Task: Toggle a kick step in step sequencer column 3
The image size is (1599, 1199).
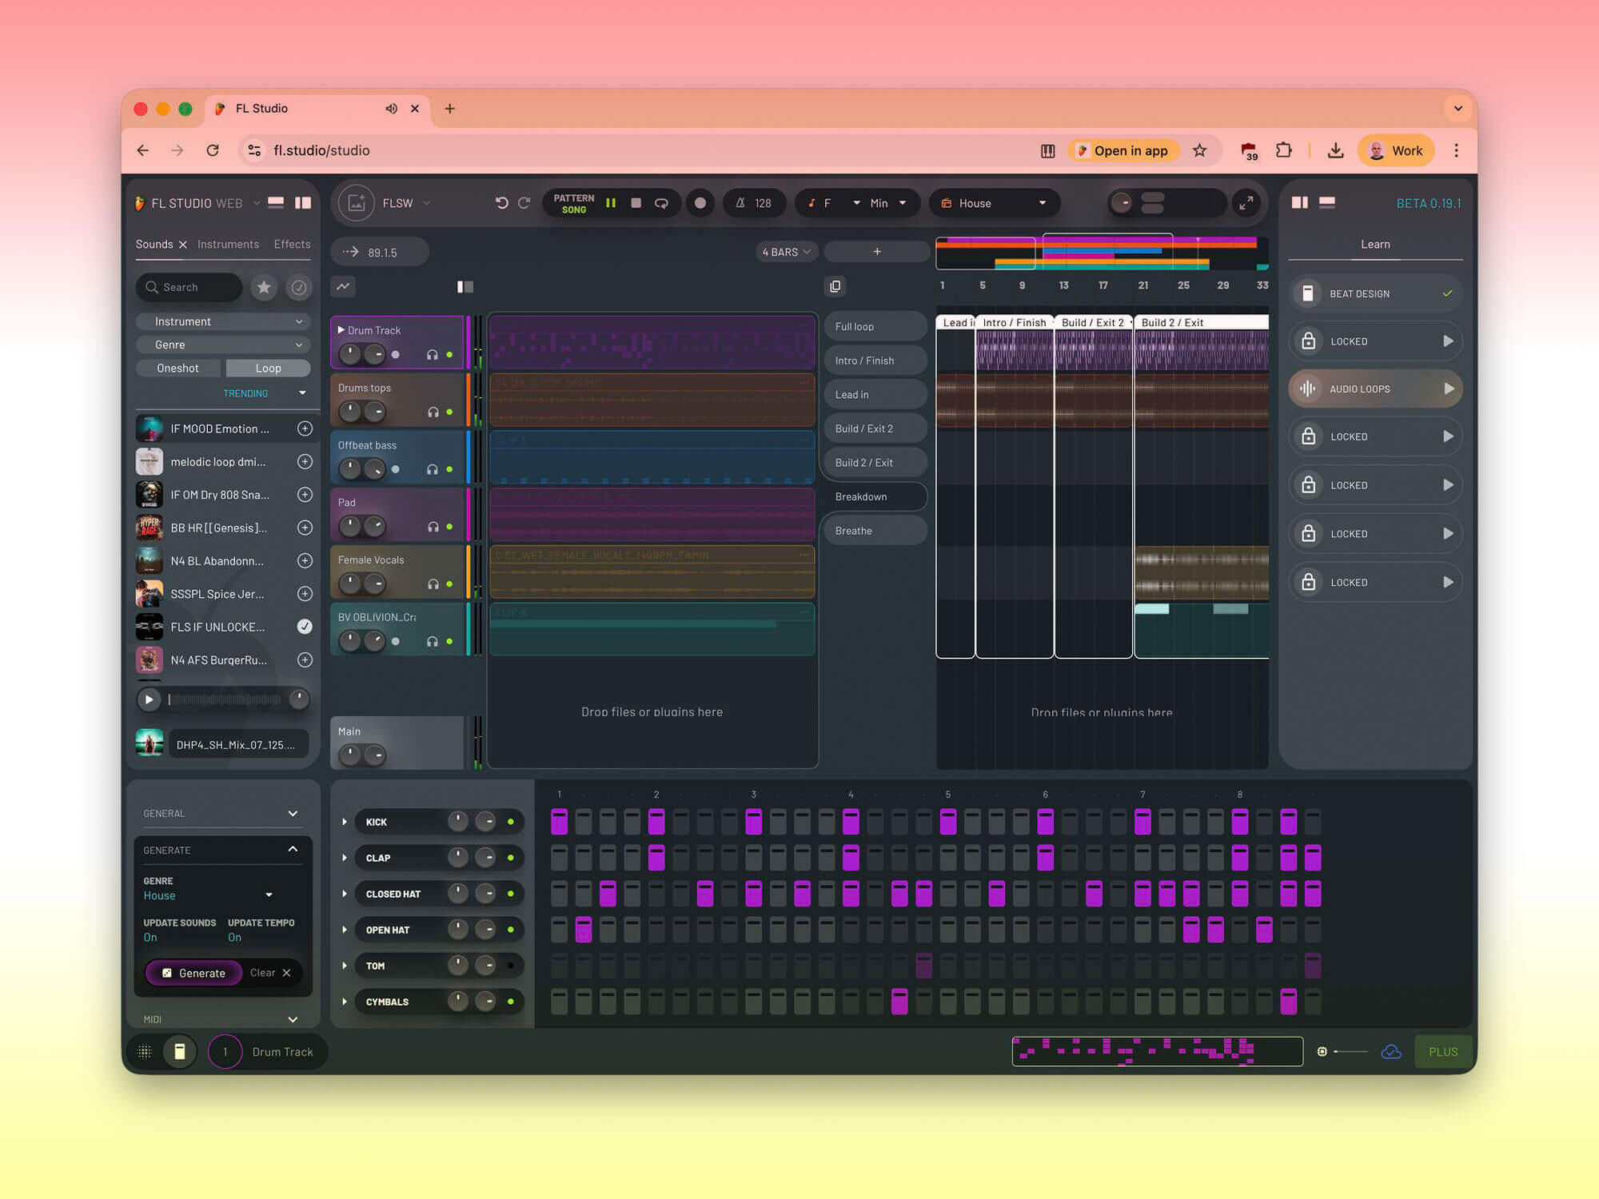Action: 753,821
